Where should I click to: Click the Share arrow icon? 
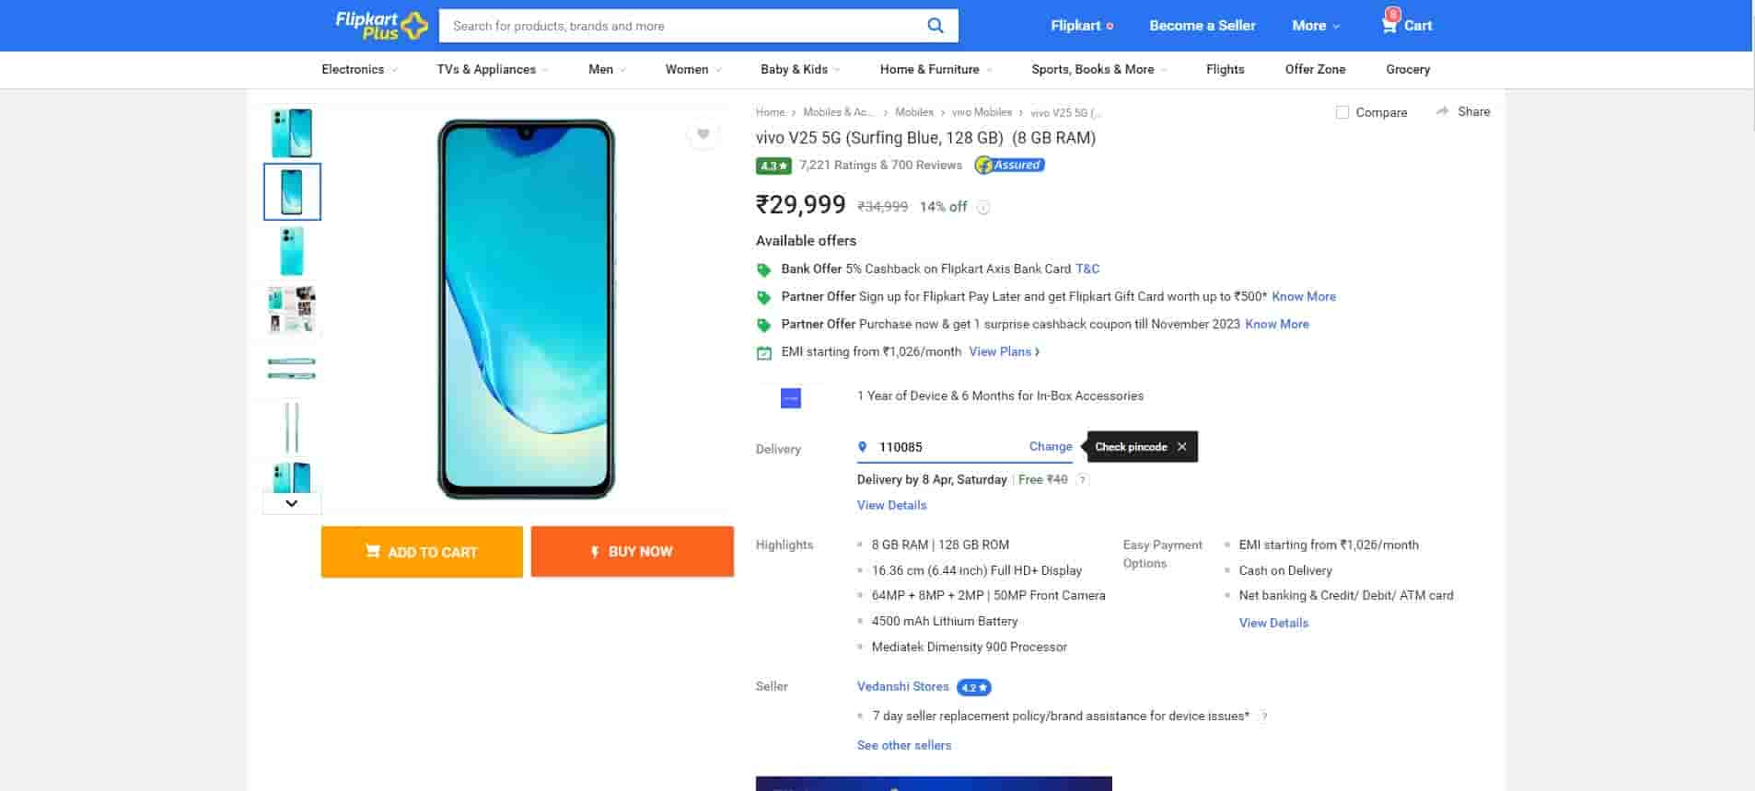click(1442, 111)
